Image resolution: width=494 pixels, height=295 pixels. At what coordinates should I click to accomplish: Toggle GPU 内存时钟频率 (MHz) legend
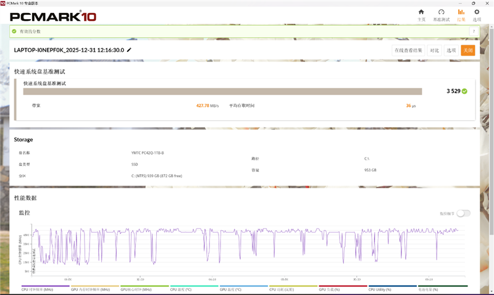click(x=95, y=288)
